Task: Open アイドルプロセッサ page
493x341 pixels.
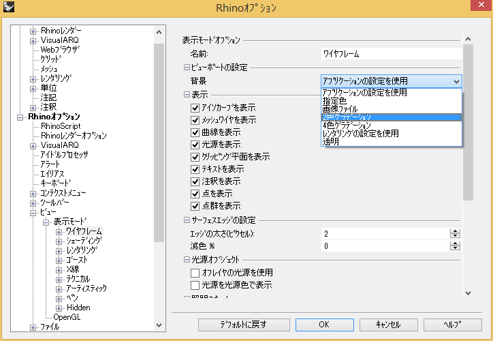Action: coord(64,155)
